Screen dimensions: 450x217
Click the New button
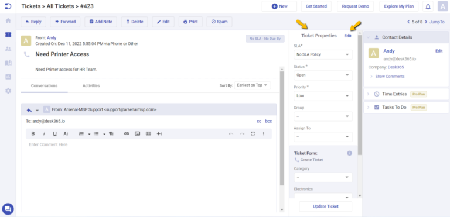[279, 6]
